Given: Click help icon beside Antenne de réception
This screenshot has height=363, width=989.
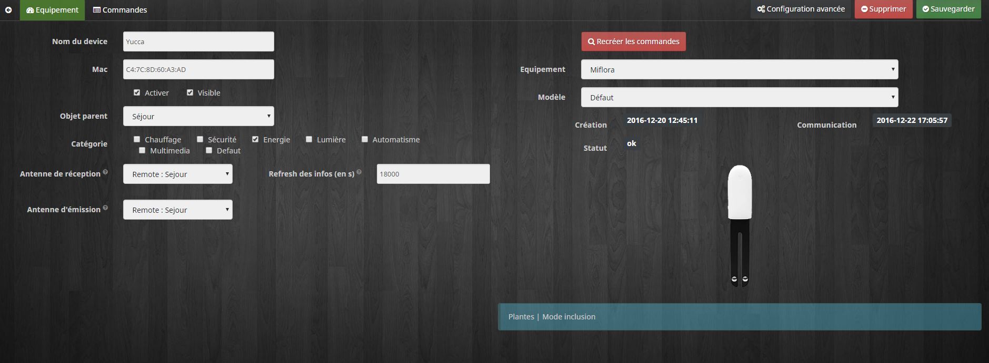Looking at the screenshot, I should [x=105, y=172].
